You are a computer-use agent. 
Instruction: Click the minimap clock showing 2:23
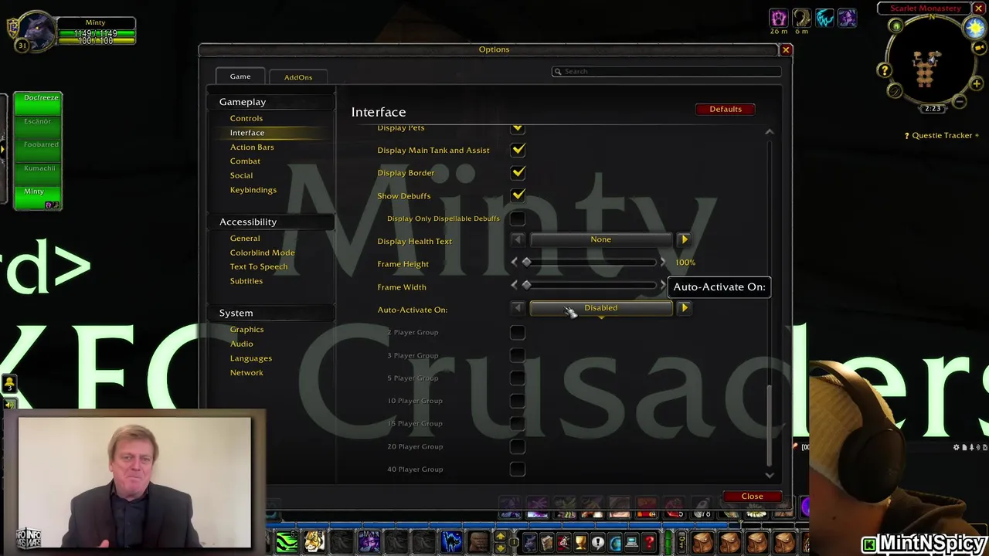pos(933,109)
